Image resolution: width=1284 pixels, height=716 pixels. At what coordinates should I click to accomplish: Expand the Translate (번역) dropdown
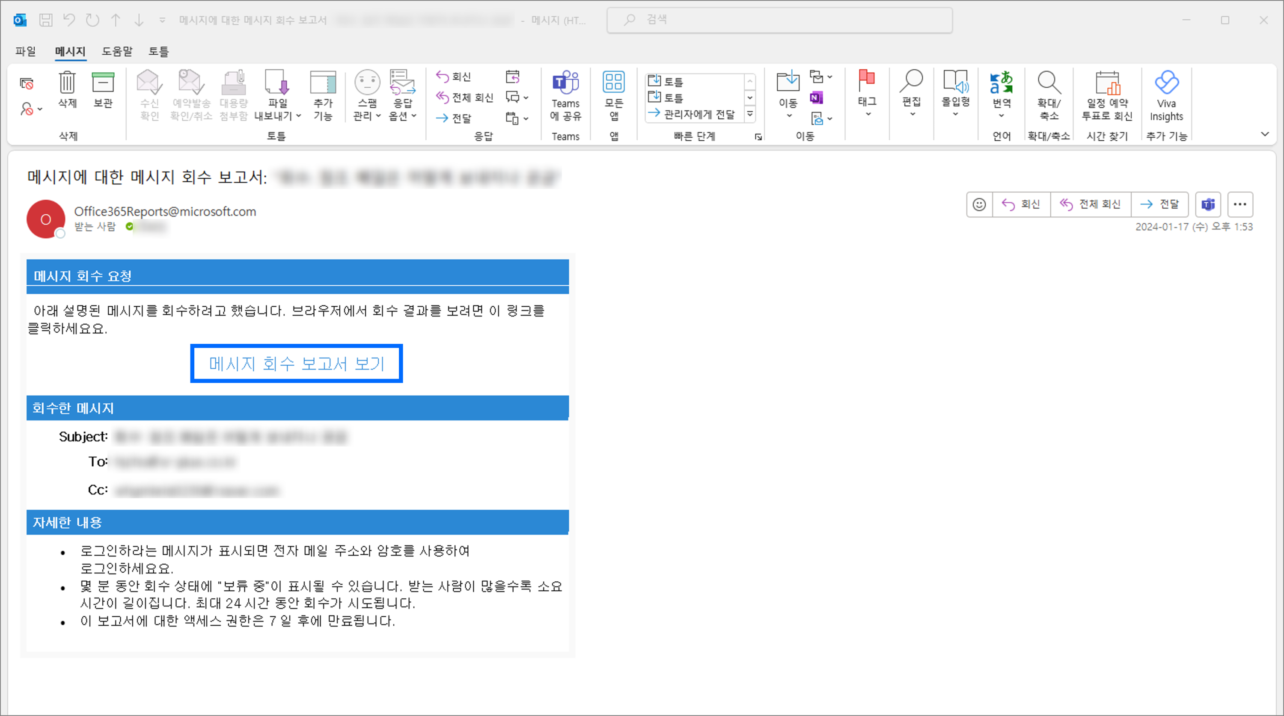pyautogui.click(x=1002, y=116)
